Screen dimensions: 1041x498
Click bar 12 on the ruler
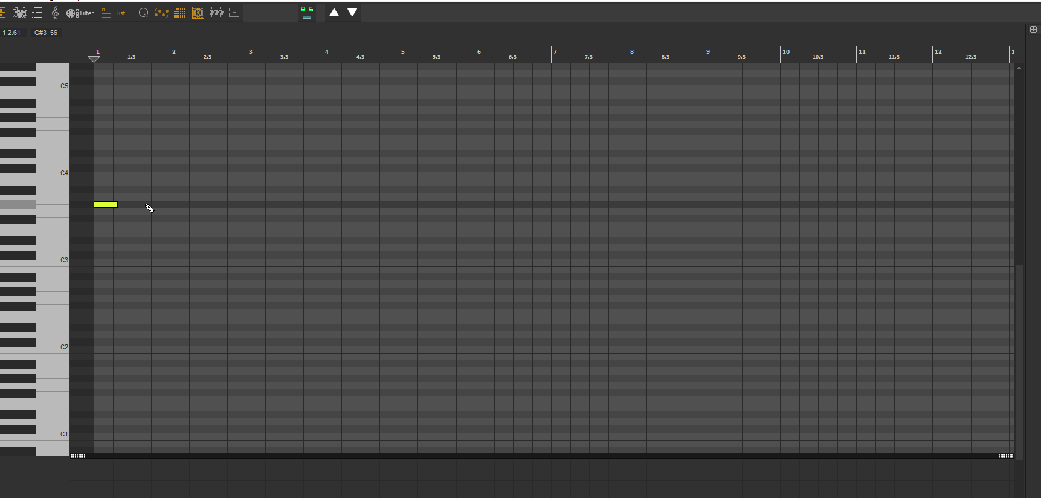click(938, 52)
